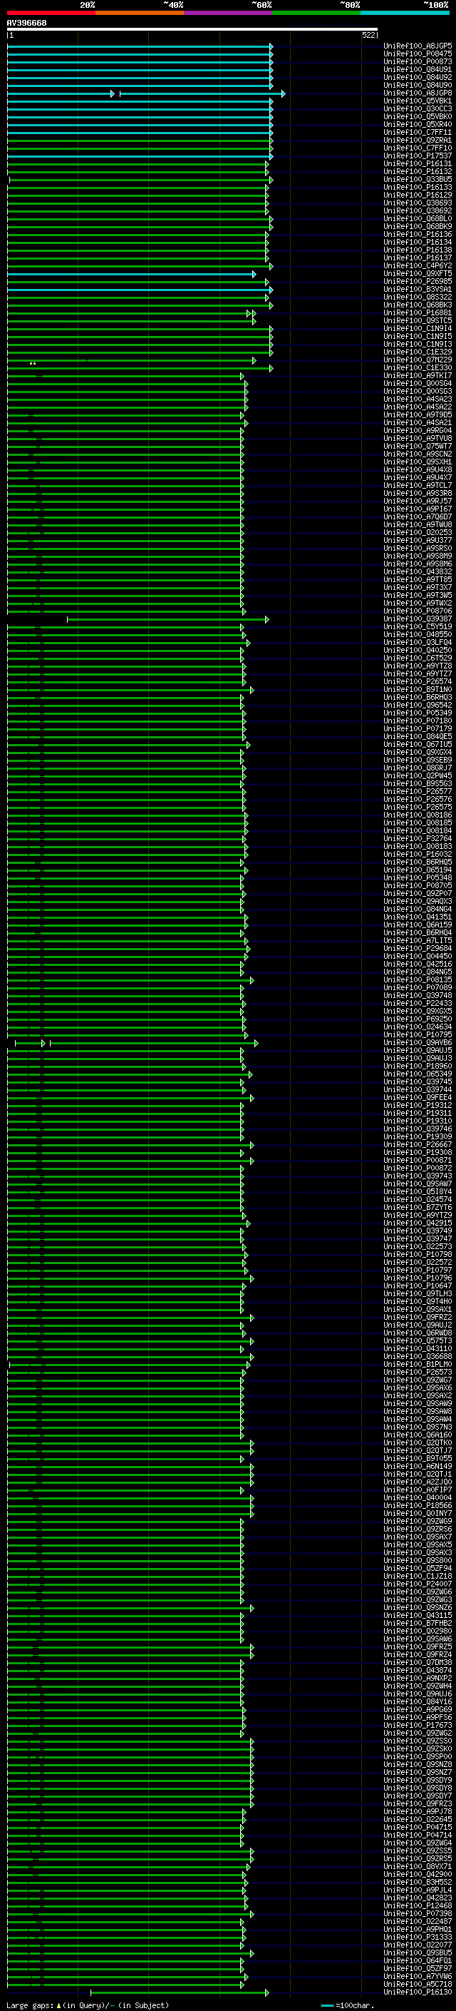Click the alignment arrowhead of UniRef100_A8JGP8

(283, 93)
